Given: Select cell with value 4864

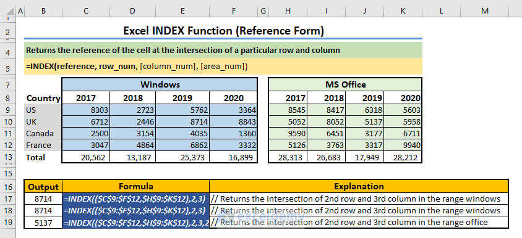Looking at the screenshot, I should tap(132, 146).
